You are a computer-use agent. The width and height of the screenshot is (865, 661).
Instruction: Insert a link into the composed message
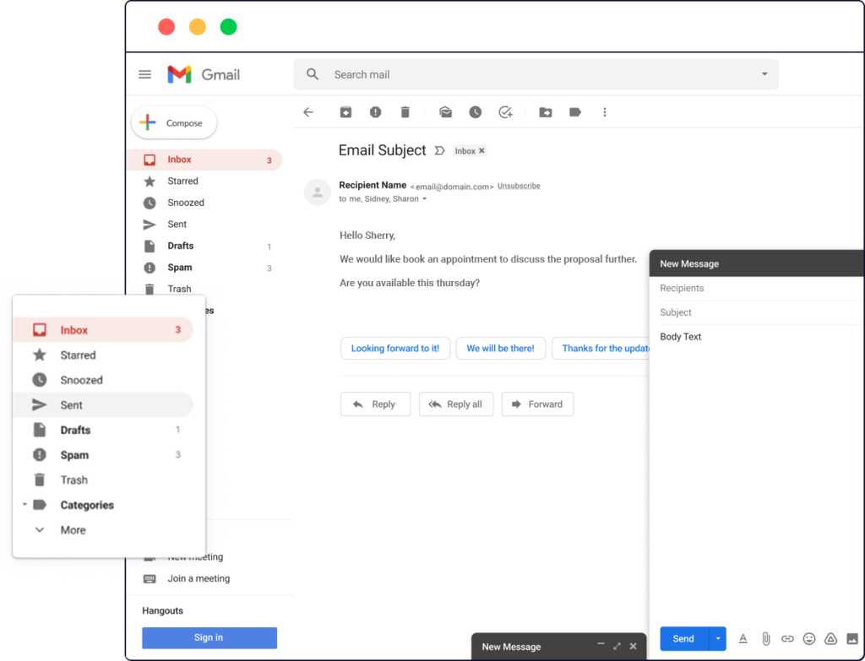click(787, 639)
